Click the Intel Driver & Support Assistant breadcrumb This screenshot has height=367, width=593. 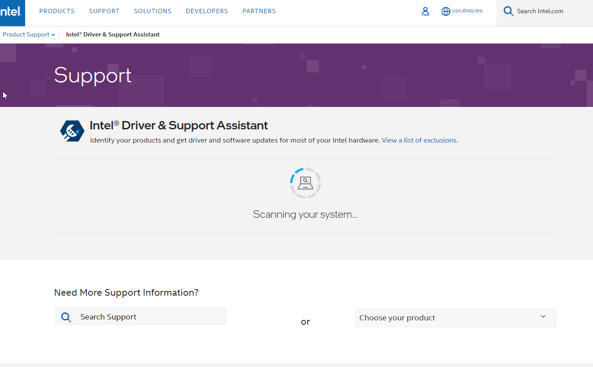pos(112,34)
